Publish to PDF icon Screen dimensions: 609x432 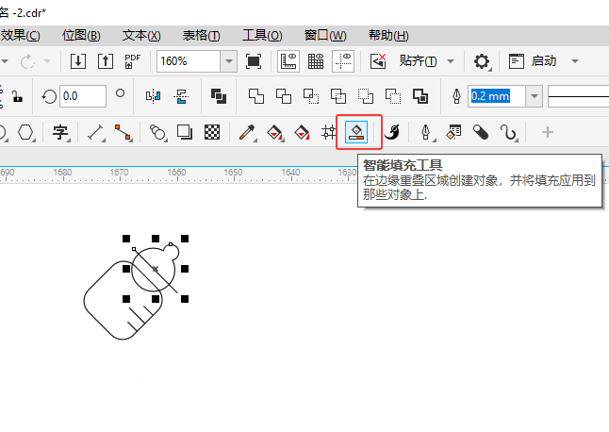(132, 61)
